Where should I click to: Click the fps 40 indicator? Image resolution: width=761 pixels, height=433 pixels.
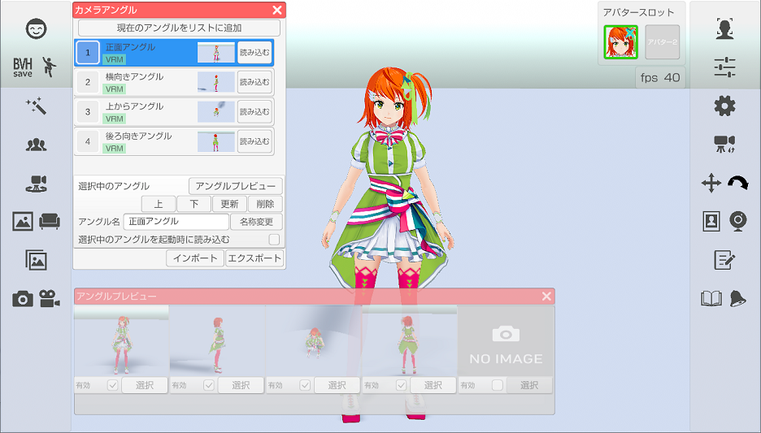coord(660,77)
